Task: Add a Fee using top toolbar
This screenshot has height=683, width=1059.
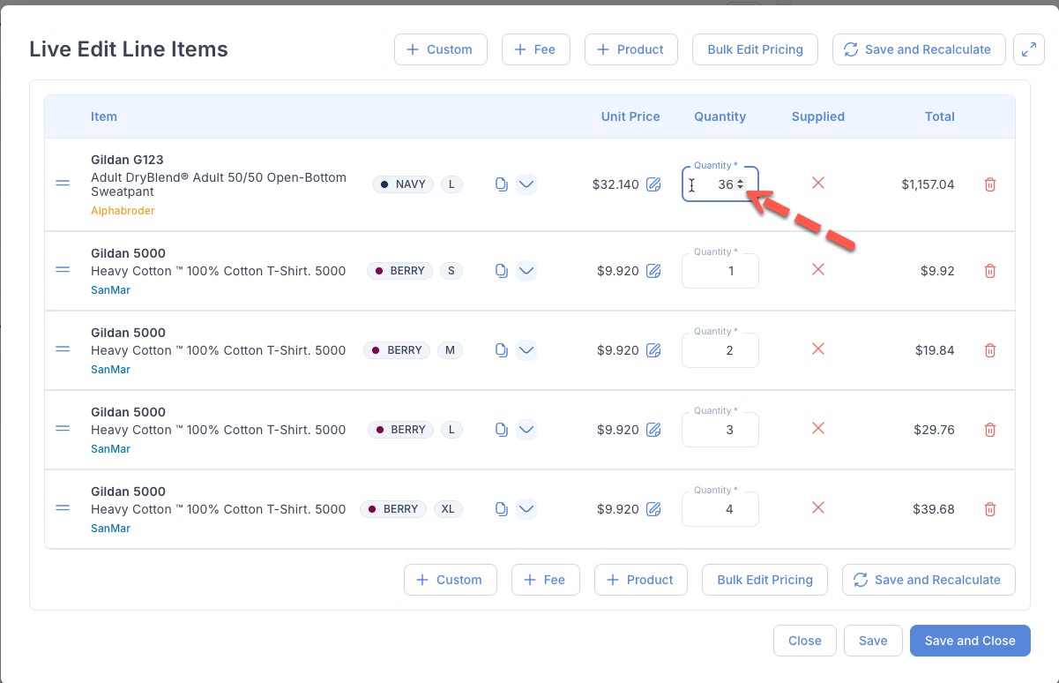Action: pos(535,49)
